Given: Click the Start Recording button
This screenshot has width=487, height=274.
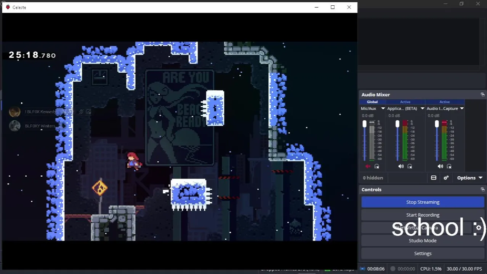Looking at the screenshot, I should (x=423, y=215).
